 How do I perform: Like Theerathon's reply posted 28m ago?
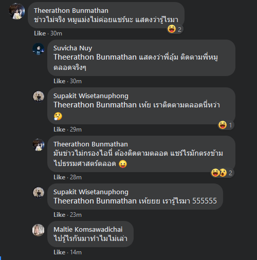point(59,177)
